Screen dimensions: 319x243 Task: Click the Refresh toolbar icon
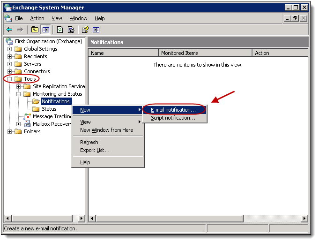coord(60,30)
